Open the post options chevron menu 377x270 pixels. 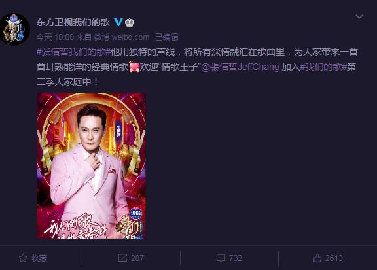359,16
